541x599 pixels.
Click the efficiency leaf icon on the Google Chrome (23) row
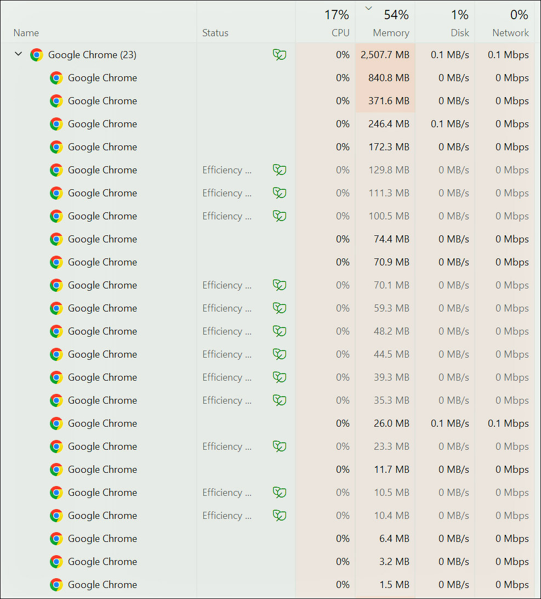coord(280,55)
